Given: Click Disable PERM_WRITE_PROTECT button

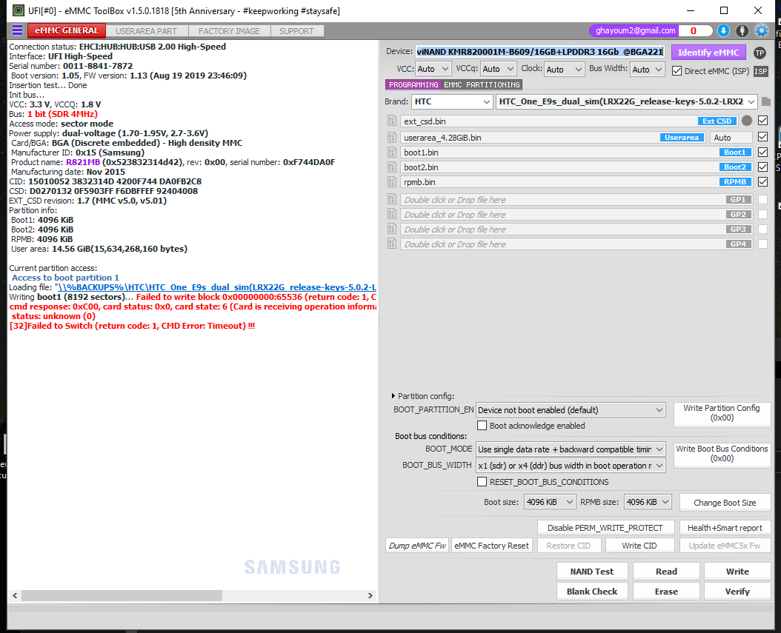Looking at the screenshot, I should [605, 528].
